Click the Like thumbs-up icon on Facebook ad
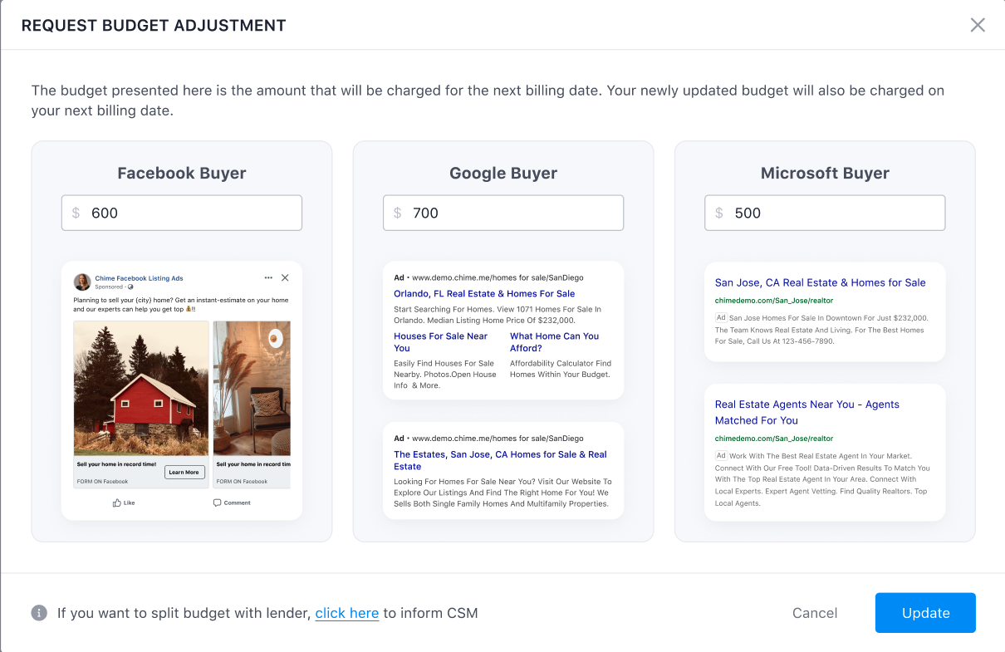The image size is (1005, 652). pyautogui.click(x=117, y=502)
